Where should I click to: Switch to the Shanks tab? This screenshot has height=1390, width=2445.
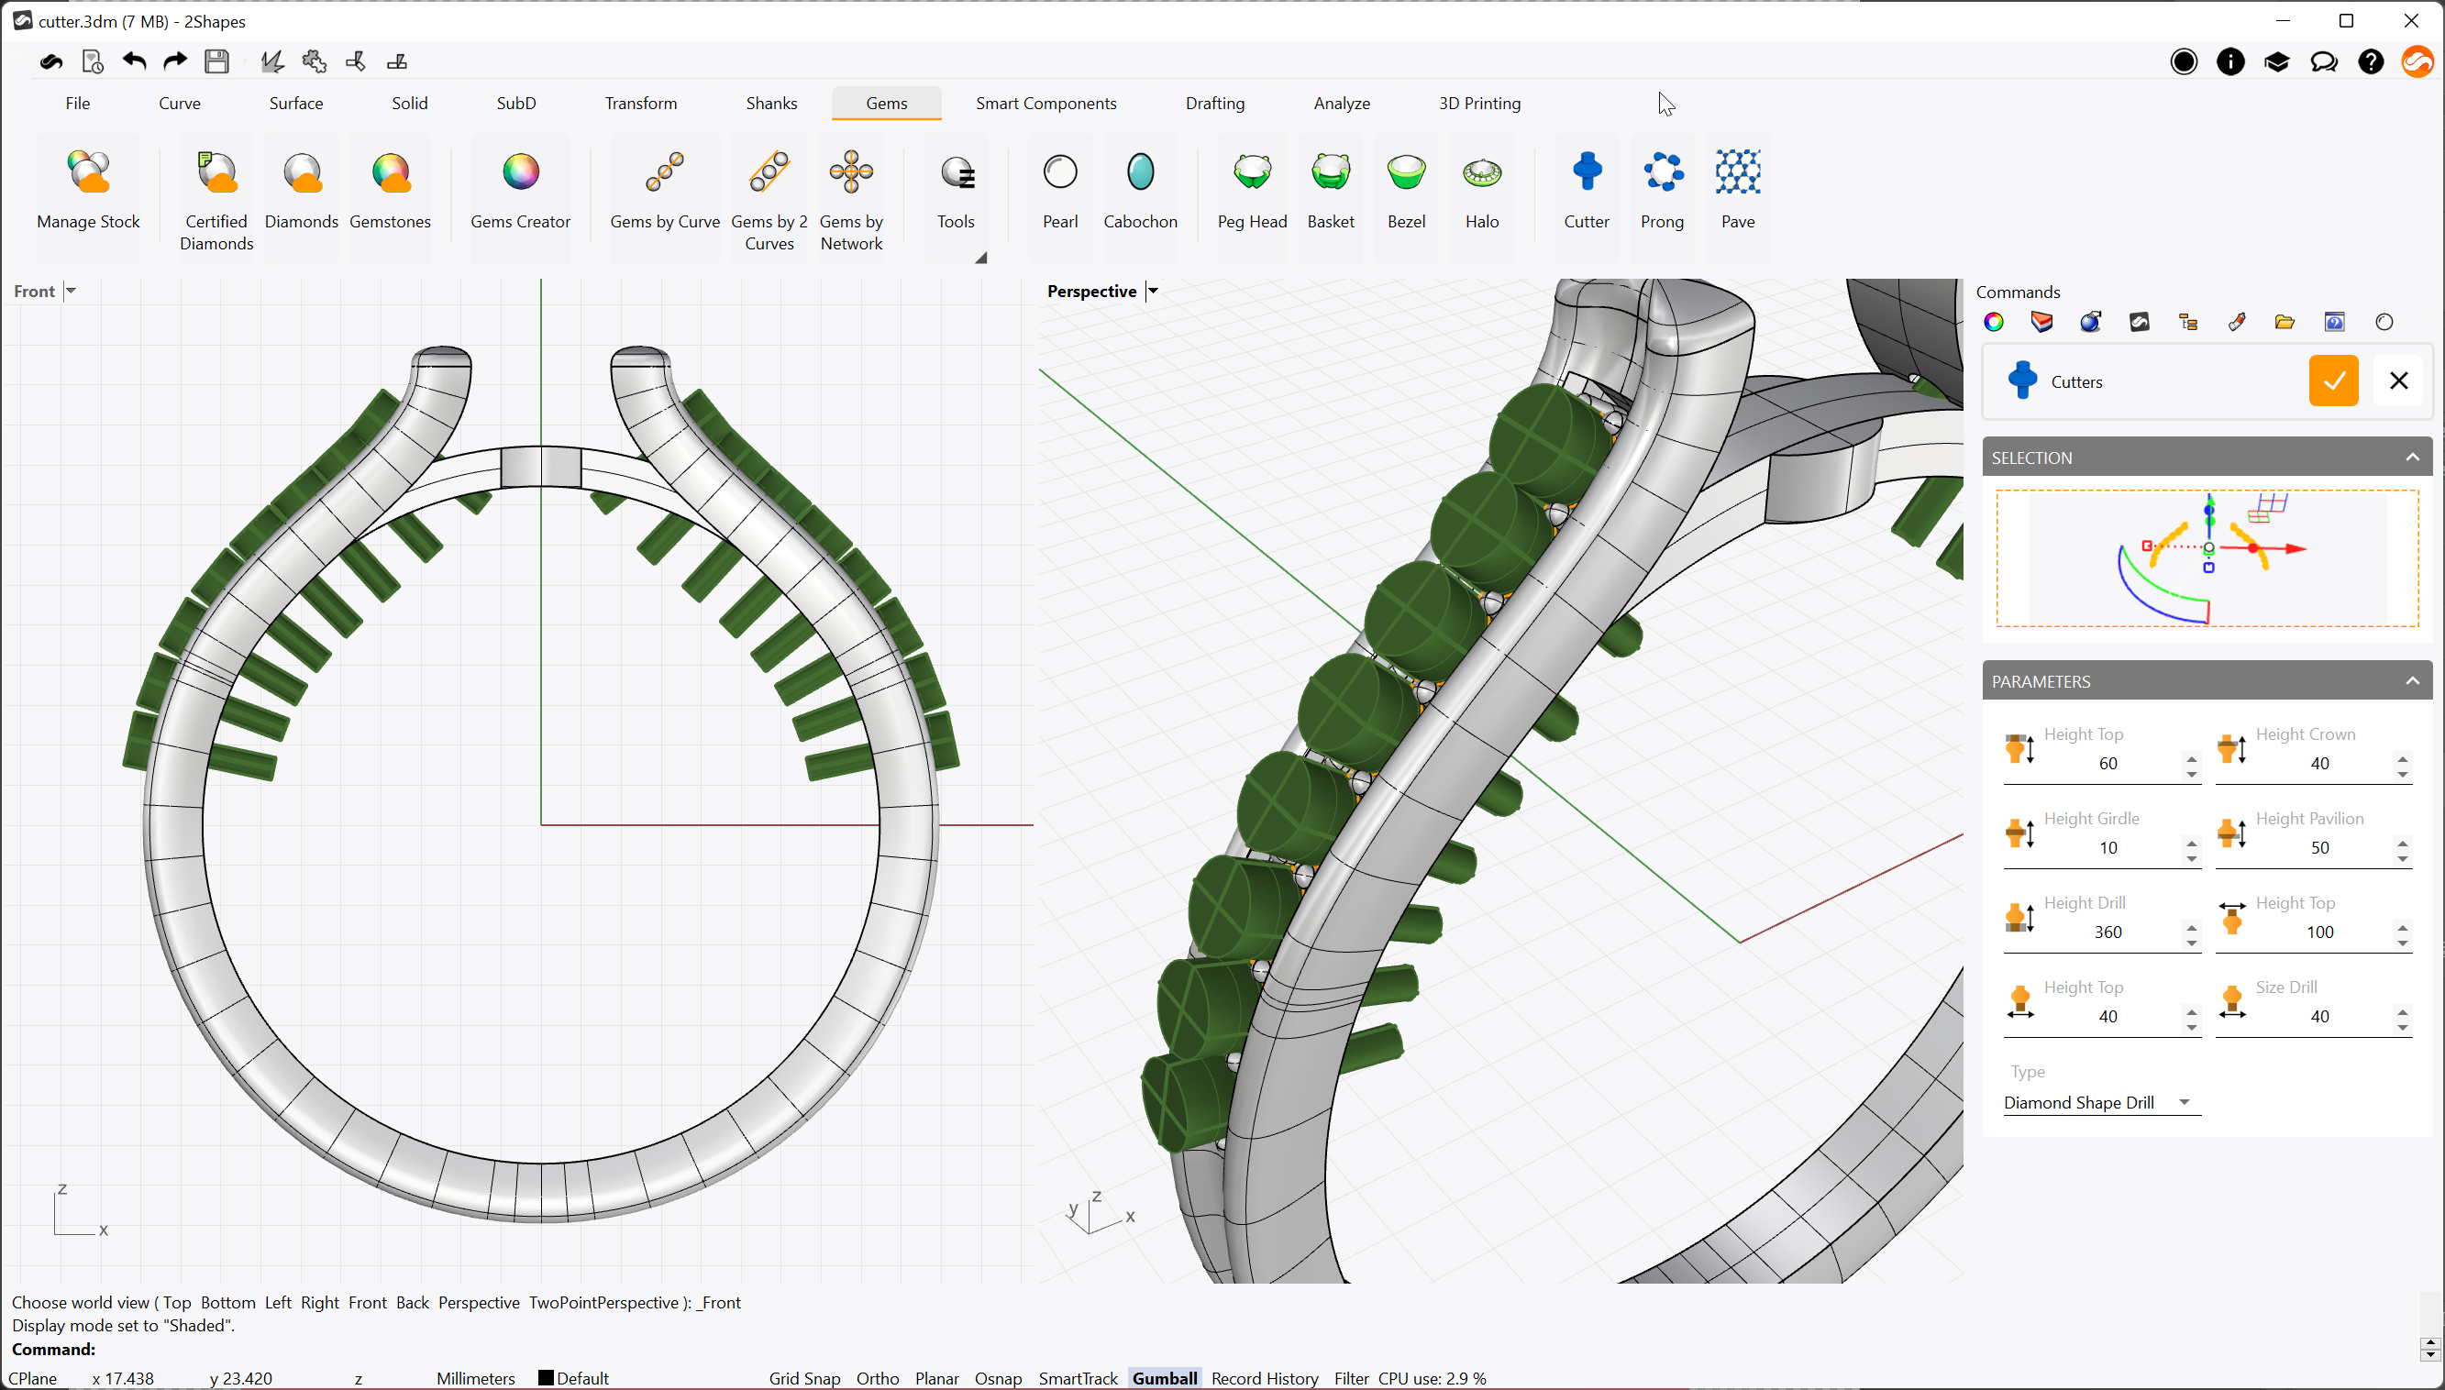tap(771, 103)
